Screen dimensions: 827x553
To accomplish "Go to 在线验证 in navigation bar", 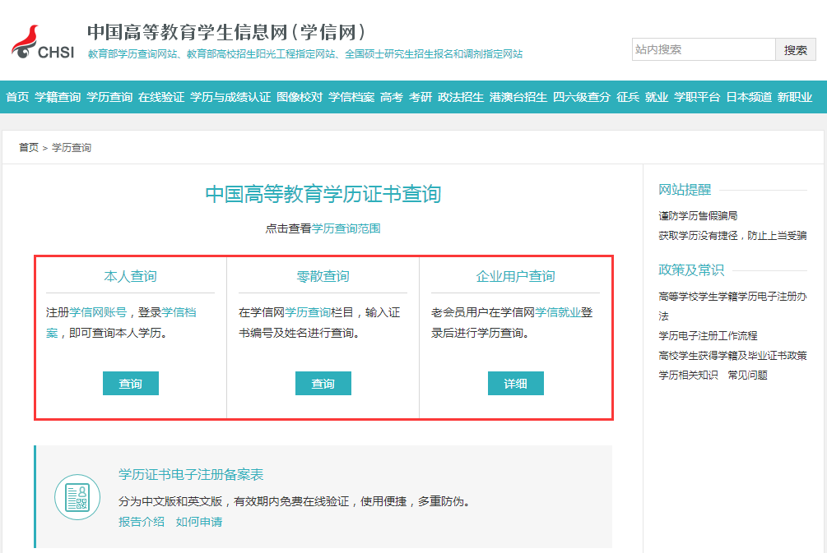I will tap(161, 97).
